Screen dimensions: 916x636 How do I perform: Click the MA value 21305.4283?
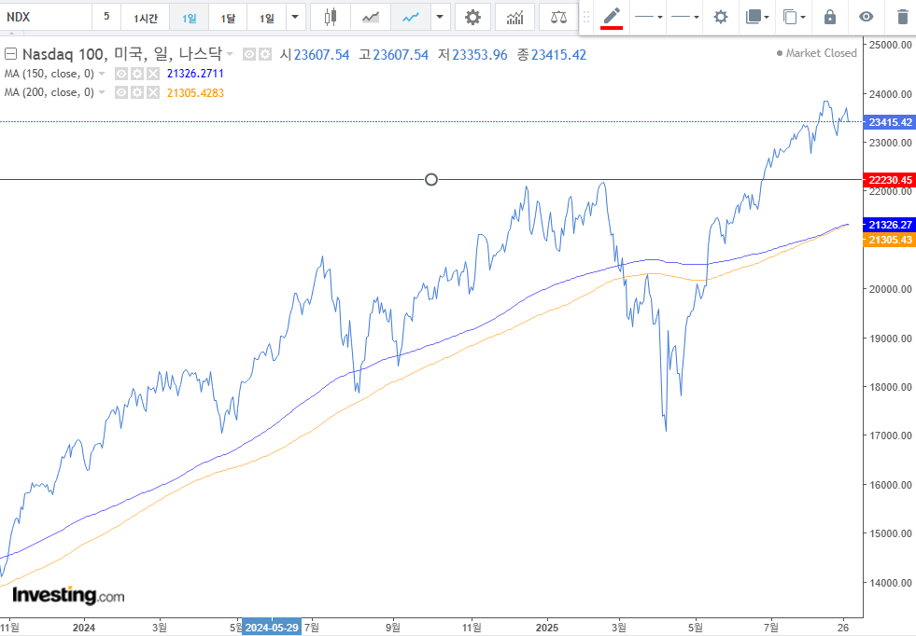coord(195,92)
